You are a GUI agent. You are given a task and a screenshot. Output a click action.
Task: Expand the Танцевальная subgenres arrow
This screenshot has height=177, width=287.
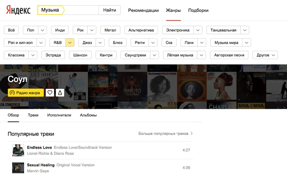[245, 30]
